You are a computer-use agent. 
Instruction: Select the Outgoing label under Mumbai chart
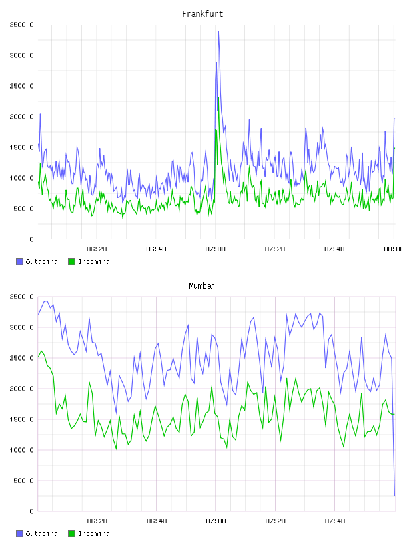pyautogui.click(x=41, y=534)
